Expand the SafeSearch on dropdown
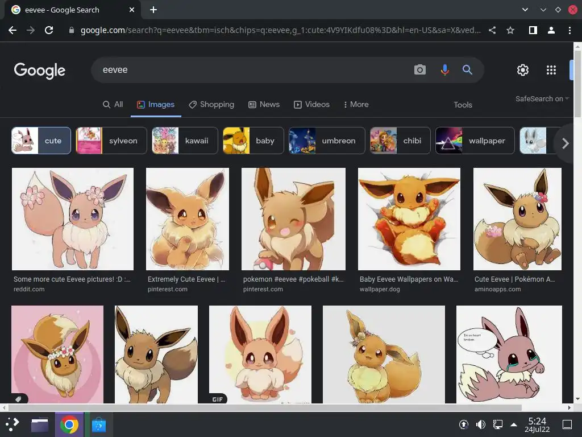This screenshot has width=582, height=437. click(x=542, y=99)
